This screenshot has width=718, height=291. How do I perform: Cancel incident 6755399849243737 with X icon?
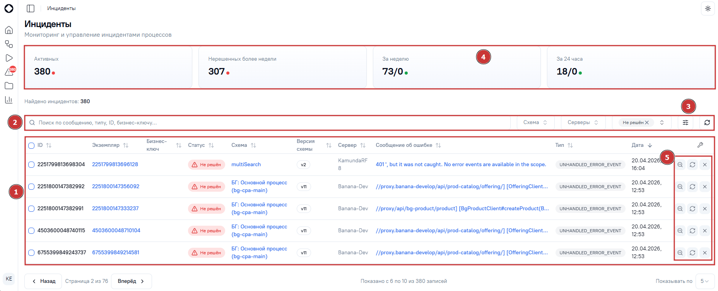click(705, 253)
